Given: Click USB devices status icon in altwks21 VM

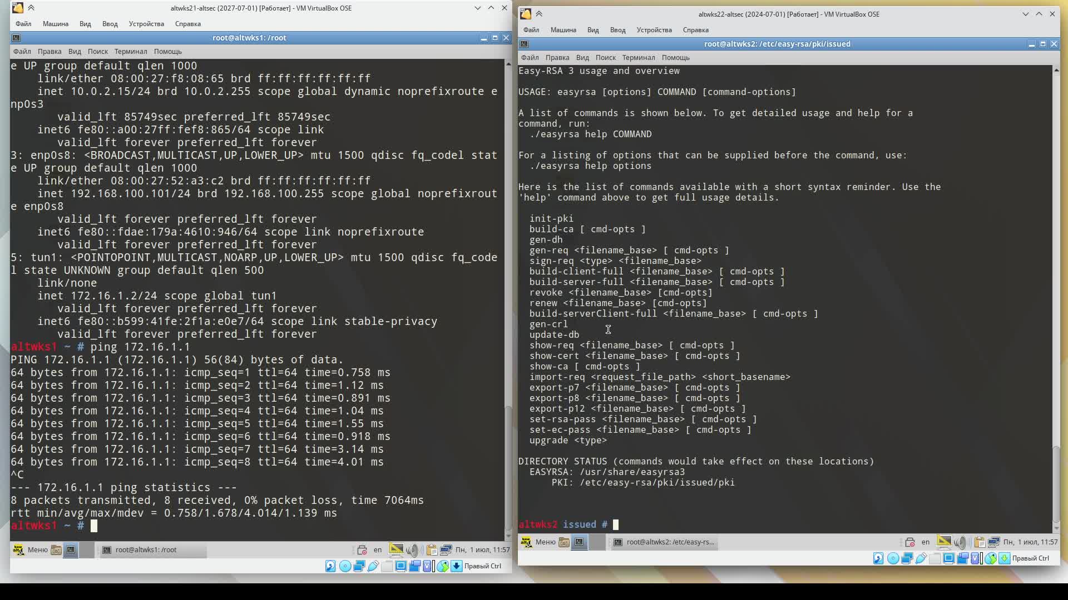Looking at the screenshot, I should tap(373, 566).
